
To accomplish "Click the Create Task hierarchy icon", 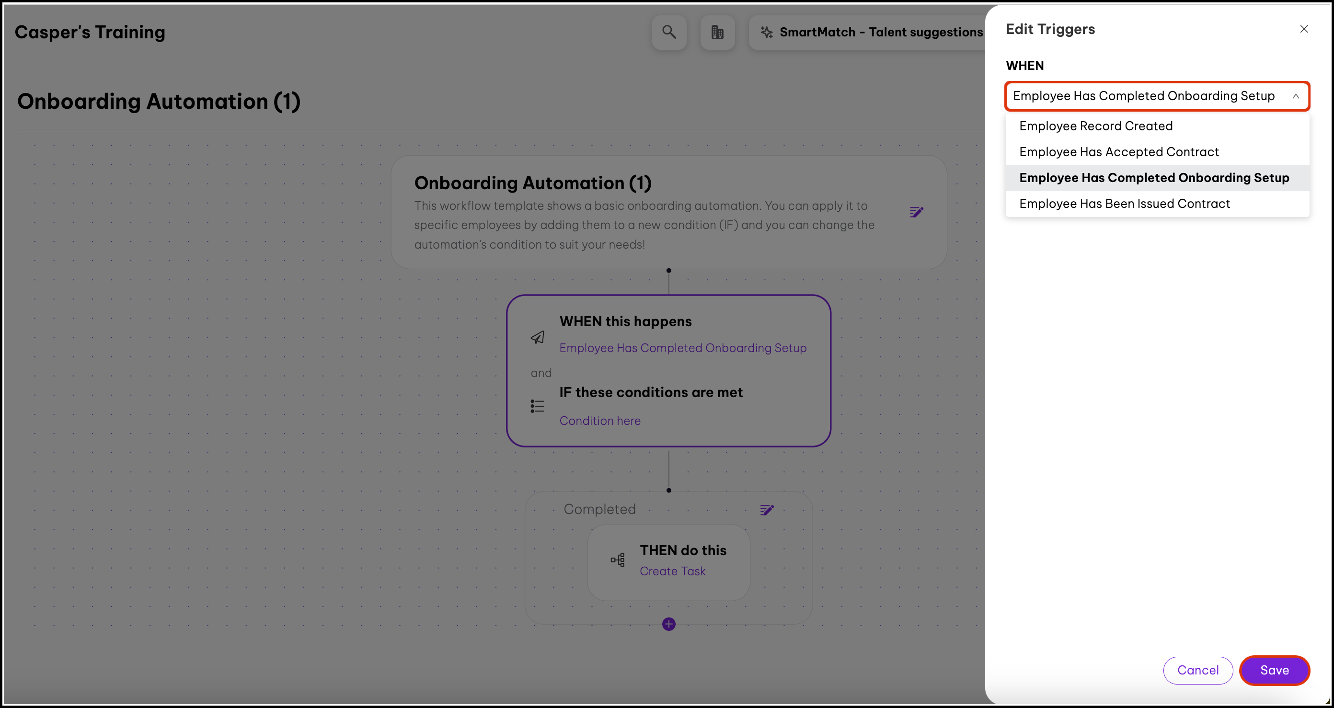I will (x=617, y=560).
